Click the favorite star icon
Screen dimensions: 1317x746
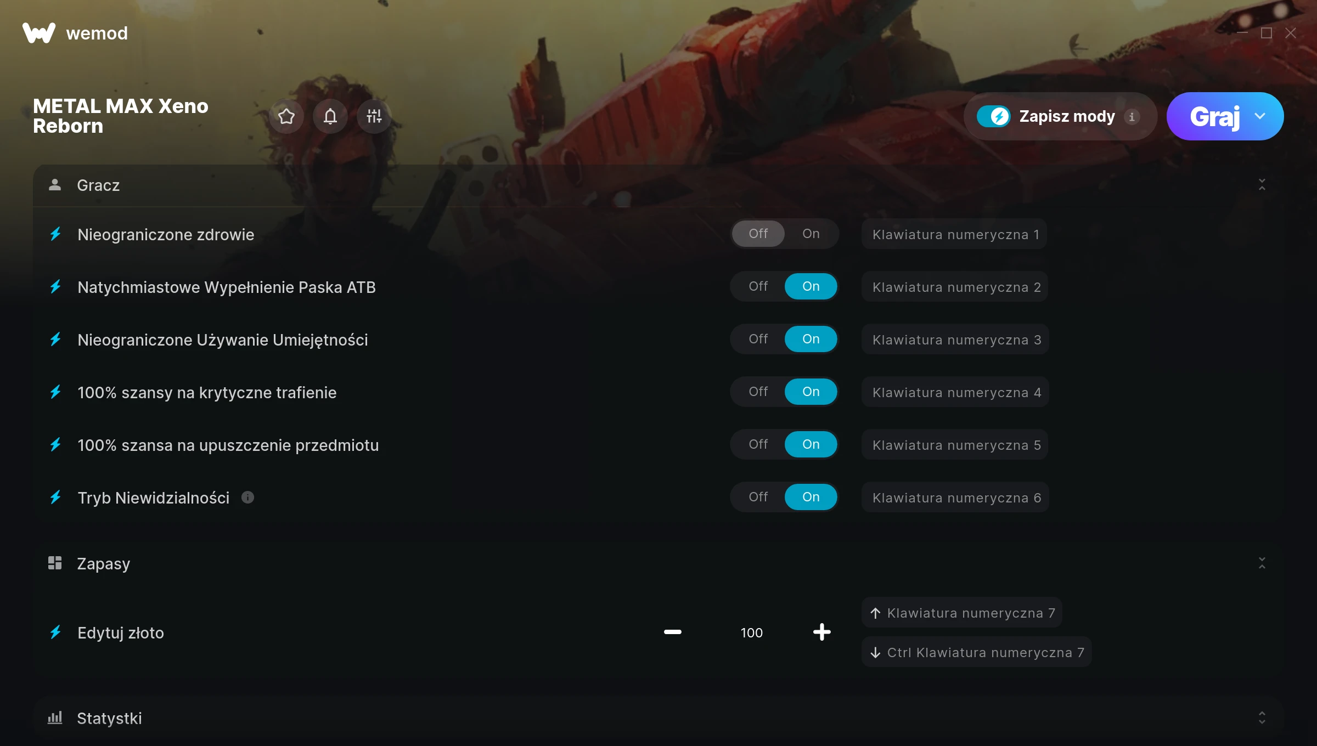[x=286, y=116]
